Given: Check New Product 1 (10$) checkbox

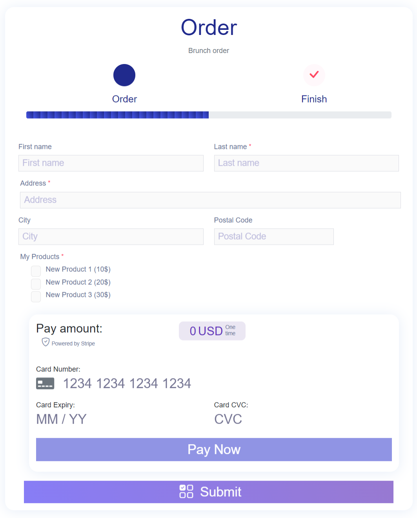Looking at the screenshot, I should coord(36,271).
